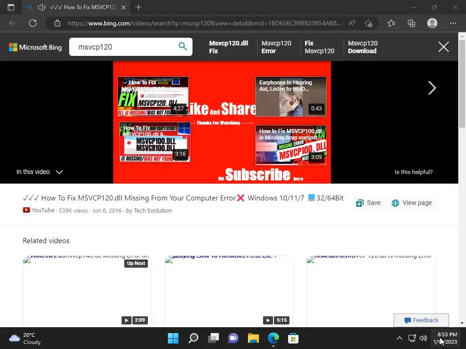Close the MSVCP120 browser tab

coord(124,7)
